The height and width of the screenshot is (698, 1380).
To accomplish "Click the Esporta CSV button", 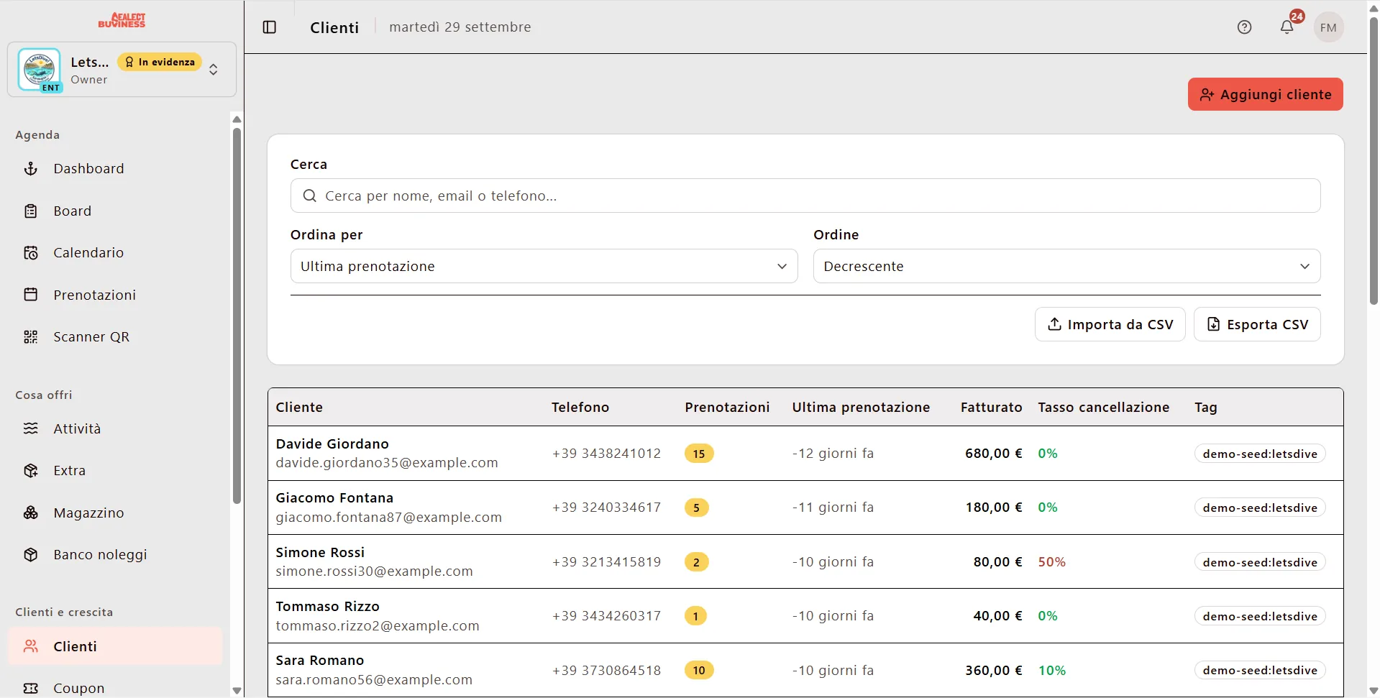I will [1257, 324].
